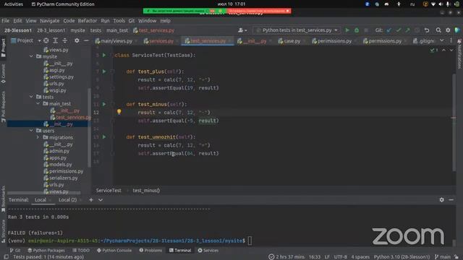This screenshot has height=260, width=463.
Task: Collapse the users folder
Action: pyautogui.click(x=31, y=130)
